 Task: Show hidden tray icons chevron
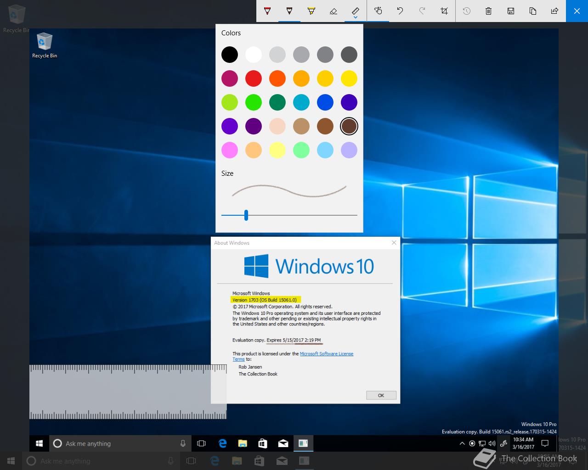[x=462, y=443]
